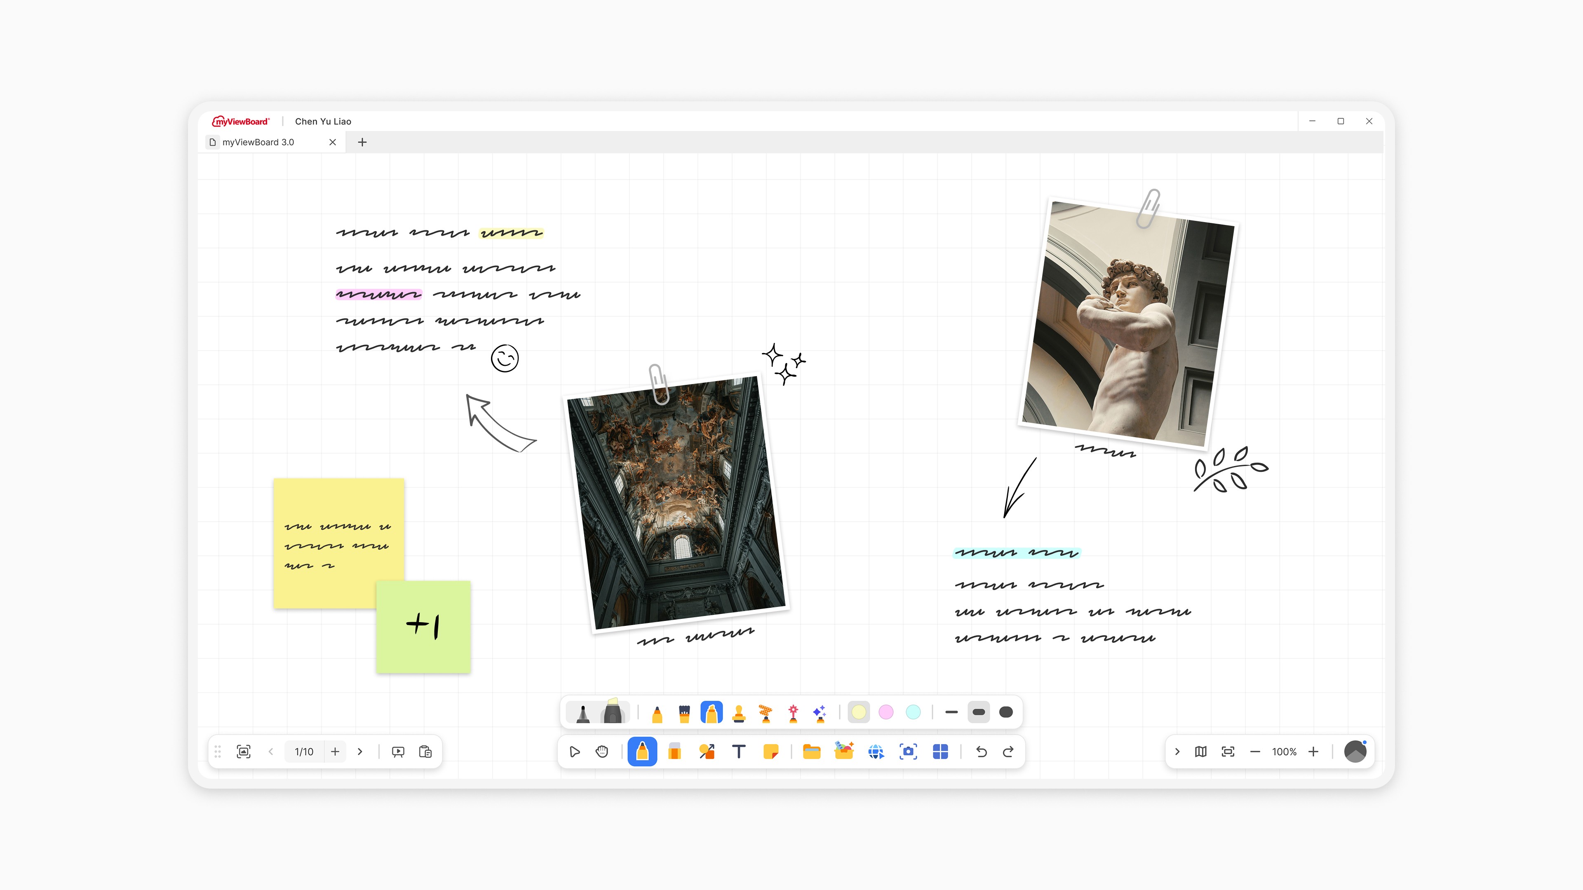Start presentation mode
1583x890 pixels.
[398, 751]
